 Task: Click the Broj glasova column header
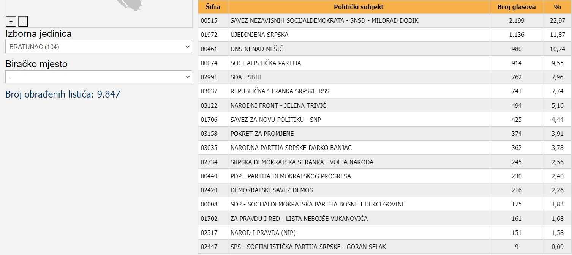[x=517, y=7]
